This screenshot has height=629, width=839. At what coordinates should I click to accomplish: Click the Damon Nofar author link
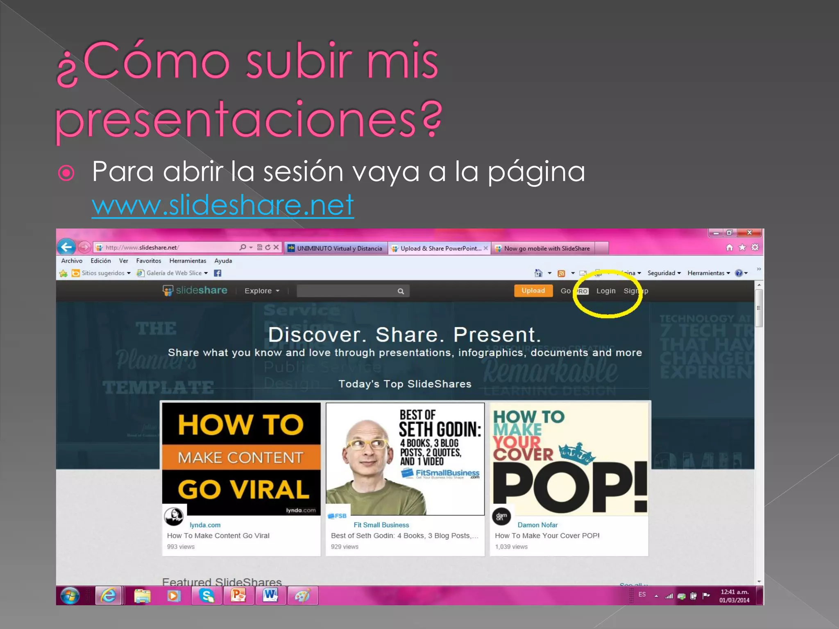(x=537, y=525)
